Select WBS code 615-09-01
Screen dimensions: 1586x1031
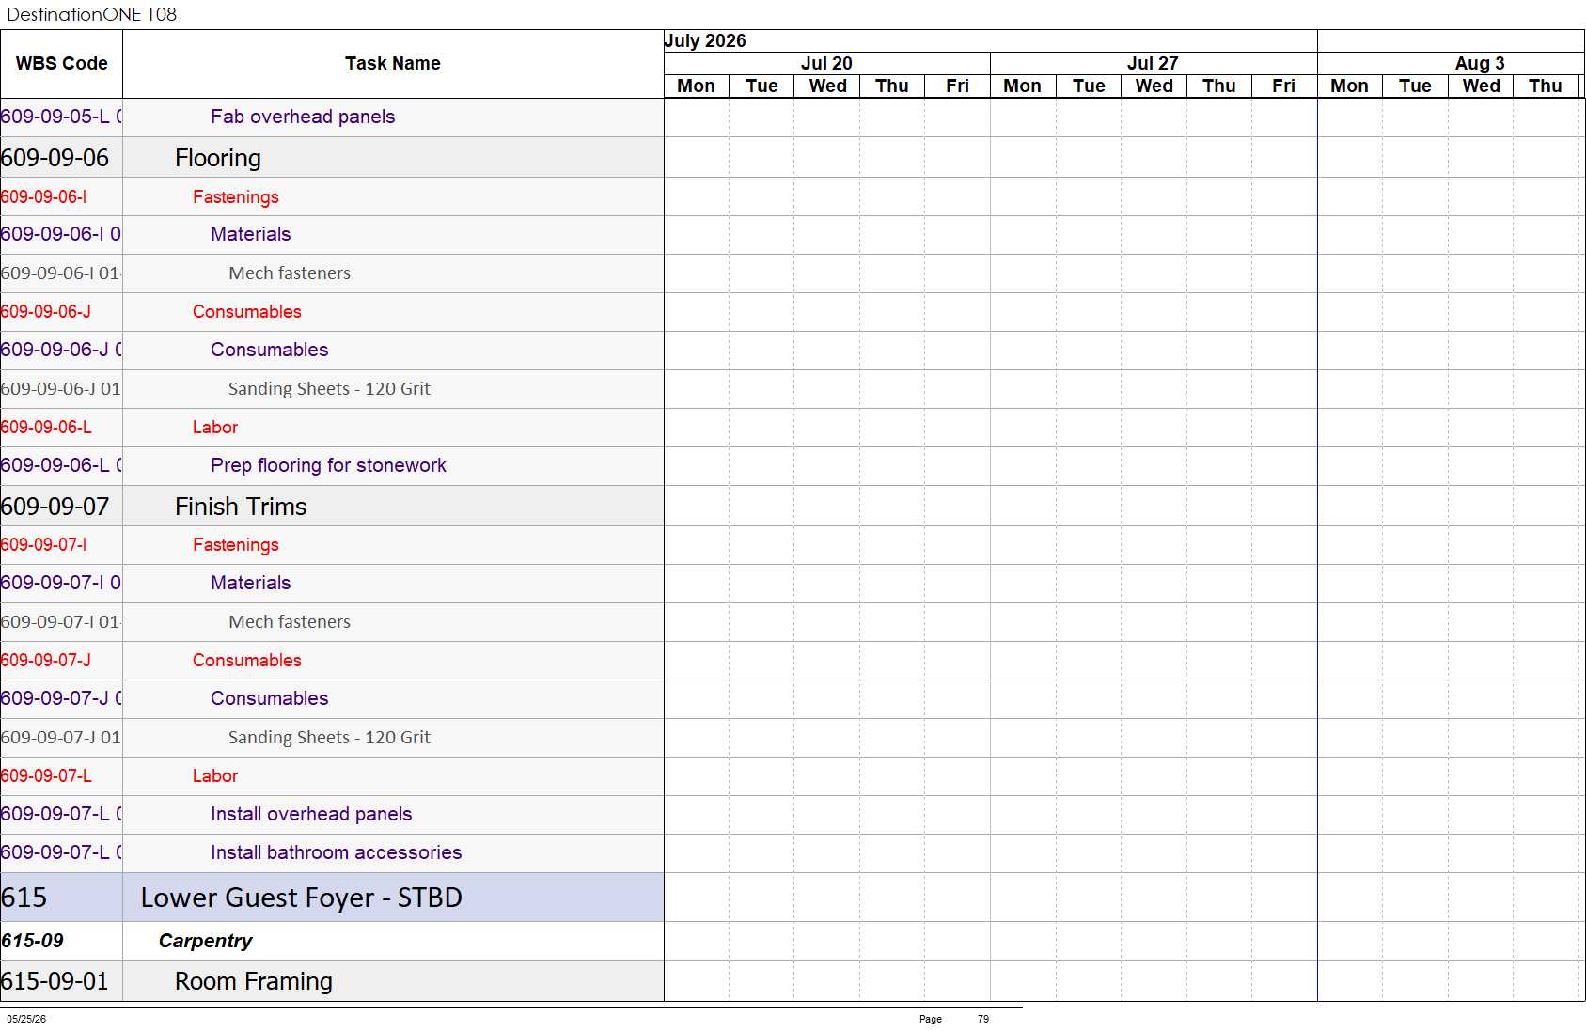[55, 981]
